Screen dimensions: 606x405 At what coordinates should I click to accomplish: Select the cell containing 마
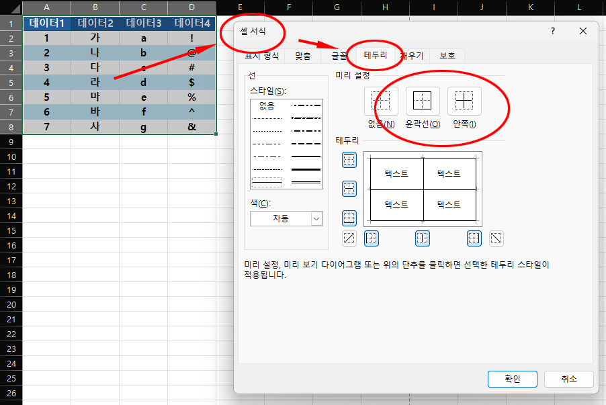[95, 97]
